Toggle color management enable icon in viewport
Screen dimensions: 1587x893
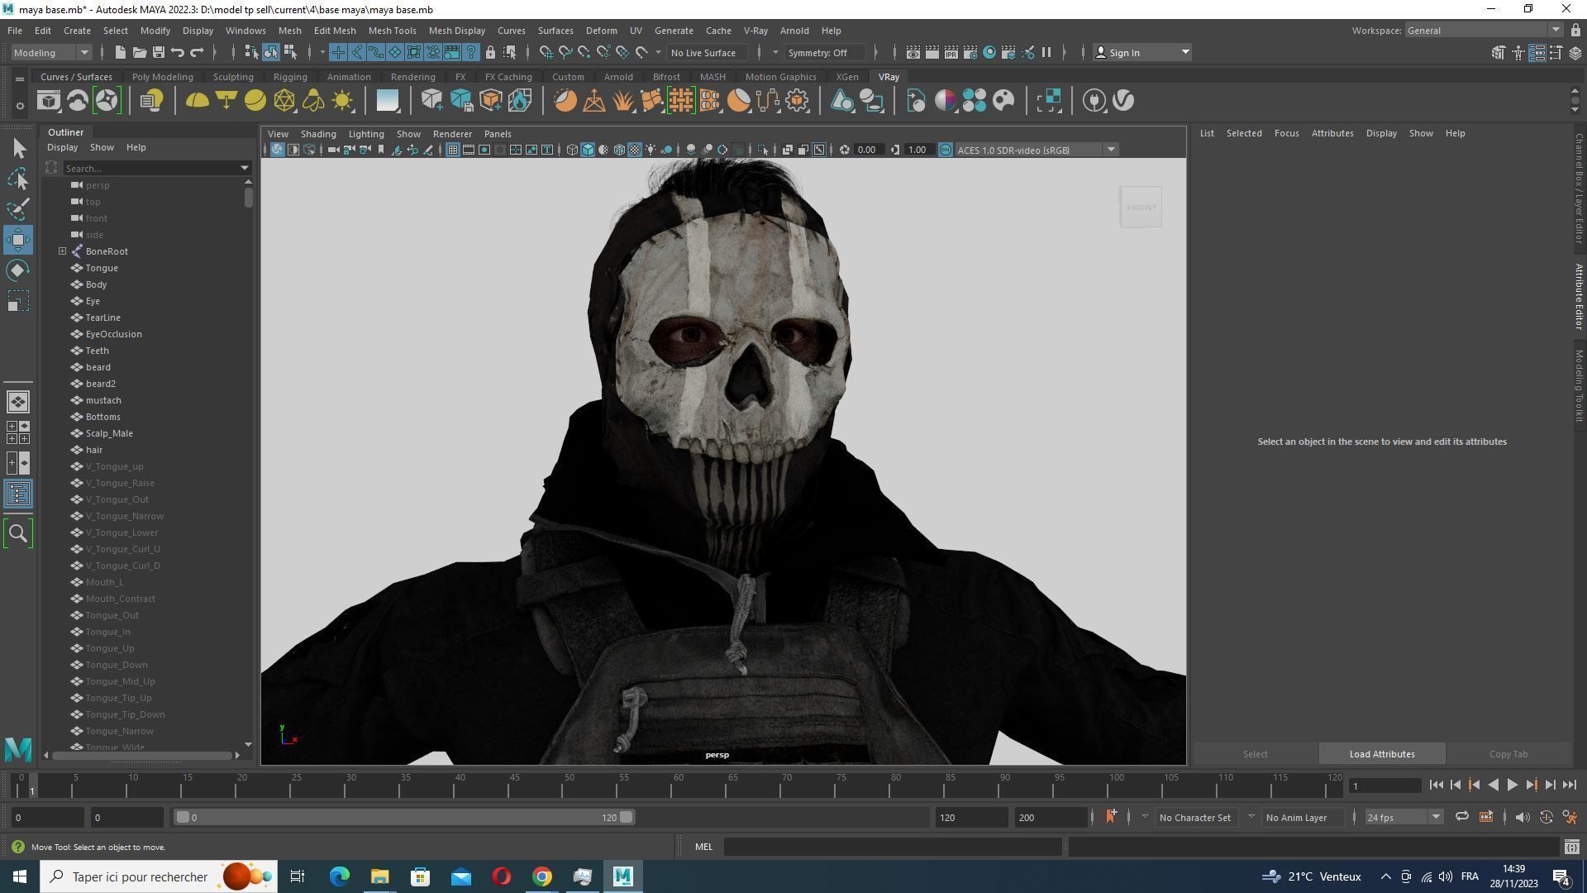point(946,150)
